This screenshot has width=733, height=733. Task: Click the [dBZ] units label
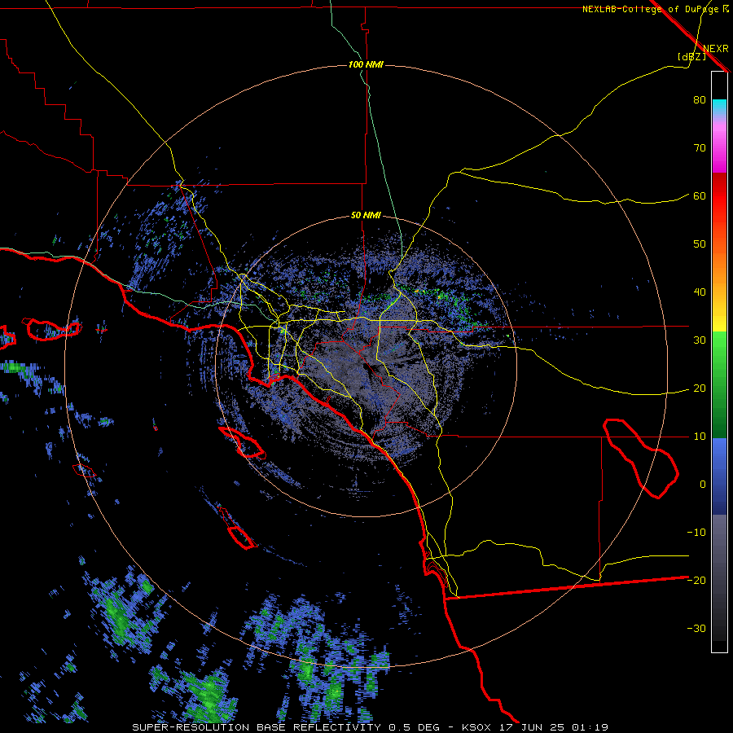[x=691, y=56]
